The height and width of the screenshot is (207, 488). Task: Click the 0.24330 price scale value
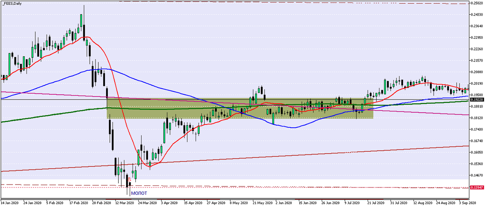477,15
